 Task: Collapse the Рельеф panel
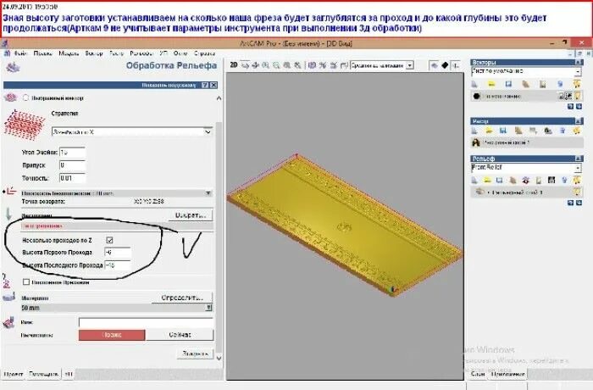click(x=579, y=159)
